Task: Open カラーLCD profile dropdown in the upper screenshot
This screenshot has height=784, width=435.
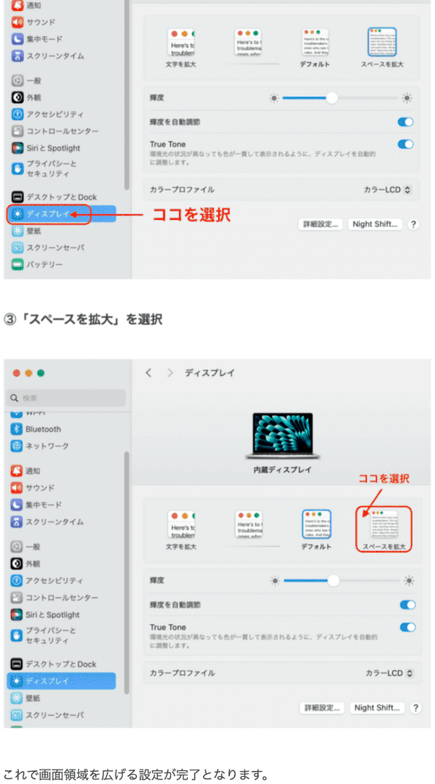Action: tap(387, 189)
